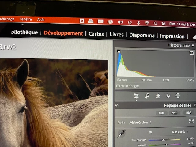Image resolution: width=196 pixels, height=147 pixels.
Task: Open the Fenêtre menu
Action: coord(26,19)
